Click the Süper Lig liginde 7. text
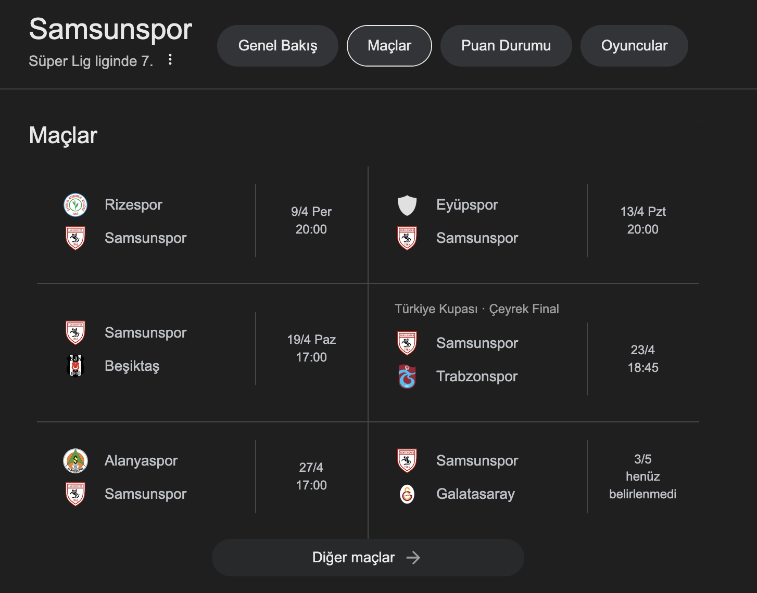Viewport: 757px width, 593px height. click(x=91, y=61)
